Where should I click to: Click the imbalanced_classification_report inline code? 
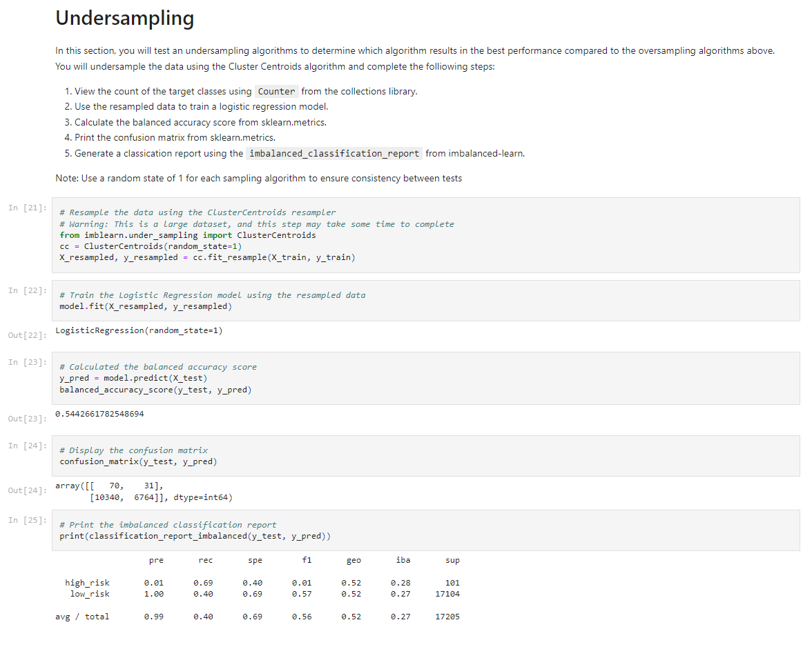click(x=333, y=153)
